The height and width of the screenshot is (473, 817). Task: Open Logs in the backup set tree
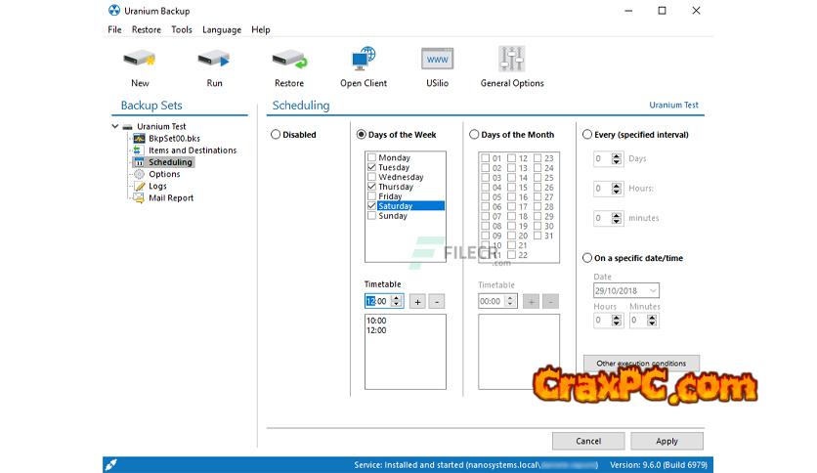[157, 187]
